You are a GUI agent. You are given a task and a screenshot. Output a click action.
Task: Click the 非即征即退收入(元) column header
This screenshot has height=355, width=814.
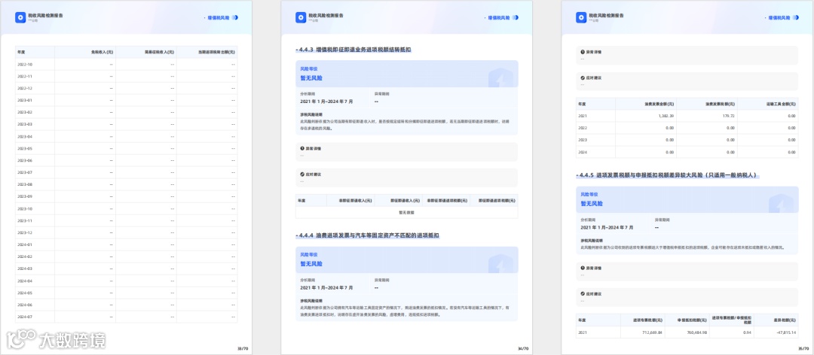(x=356, y=200)
